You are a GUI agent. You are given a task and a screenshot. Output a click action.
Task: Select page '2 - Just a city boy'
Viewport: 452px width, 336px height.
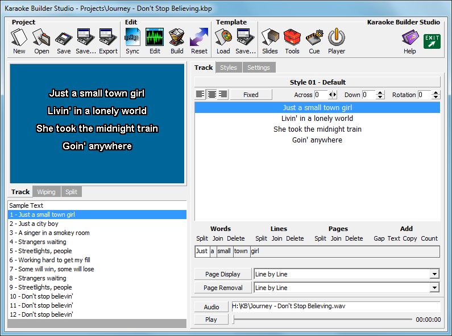pyautogui.click(x=97, y=224)
